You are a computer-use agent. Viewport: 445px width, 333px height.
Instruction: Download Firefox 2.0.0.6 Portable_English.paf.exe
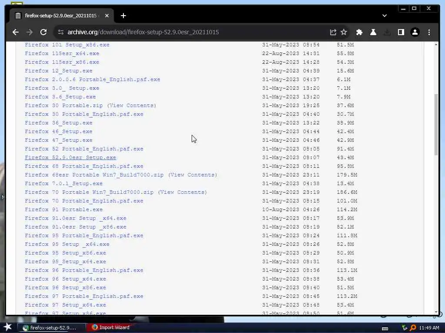(x=93, y=79)
